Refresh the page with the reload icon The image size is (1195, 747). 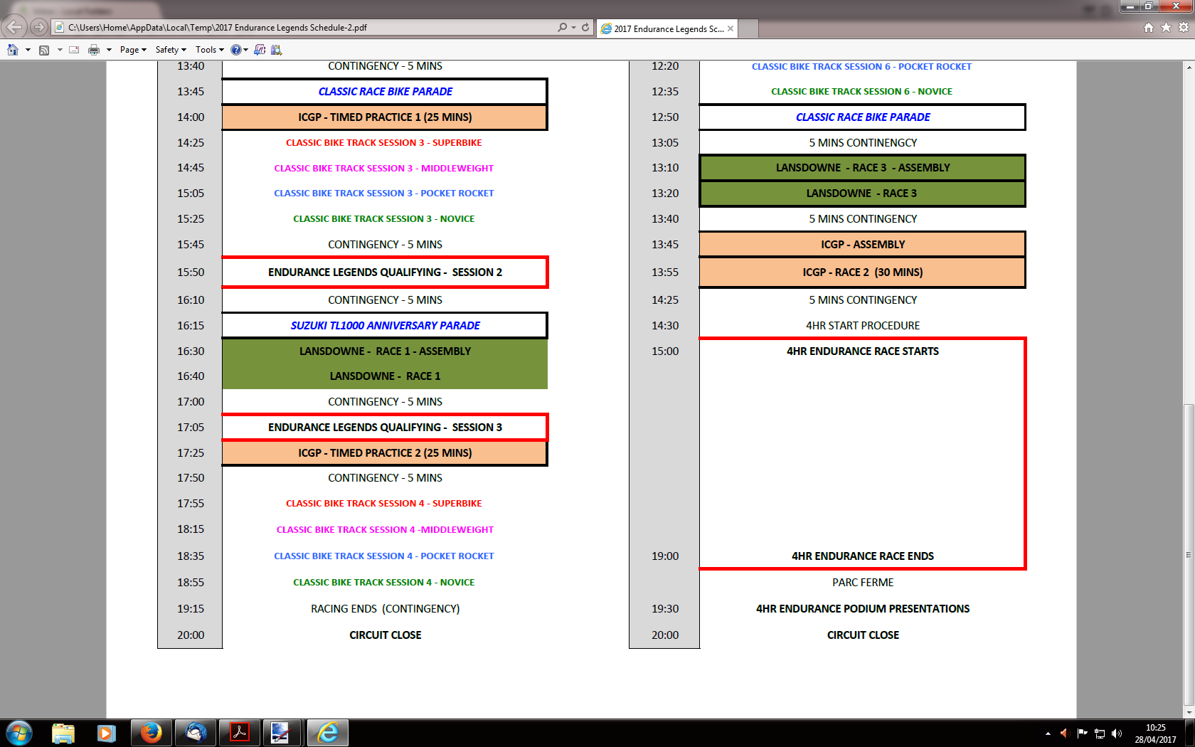point(585,27)
